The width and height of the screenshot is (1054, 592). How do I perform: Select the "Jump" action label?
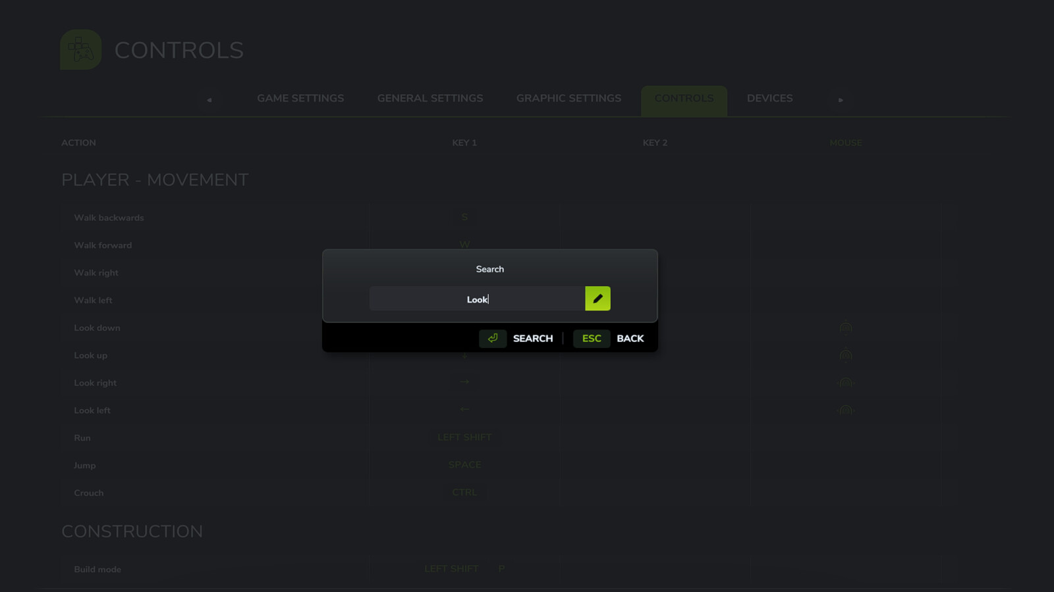pos(84,466)
